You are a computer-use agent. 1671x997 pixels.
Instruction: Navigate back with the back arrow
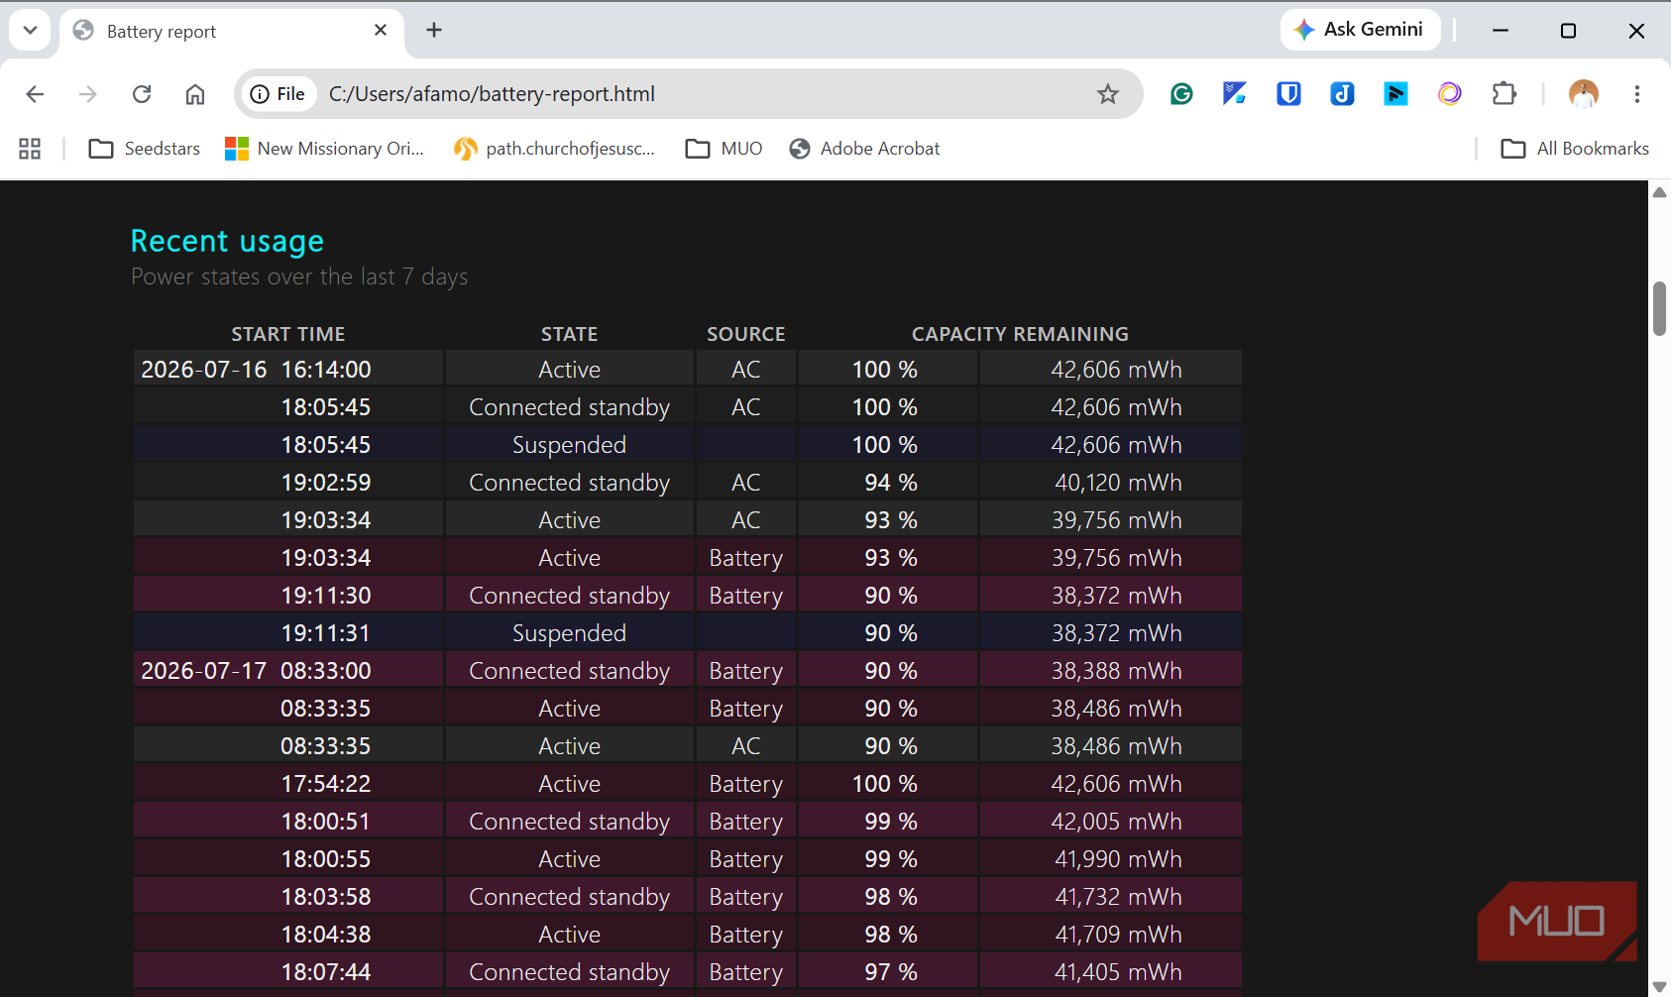click(35, 94)
